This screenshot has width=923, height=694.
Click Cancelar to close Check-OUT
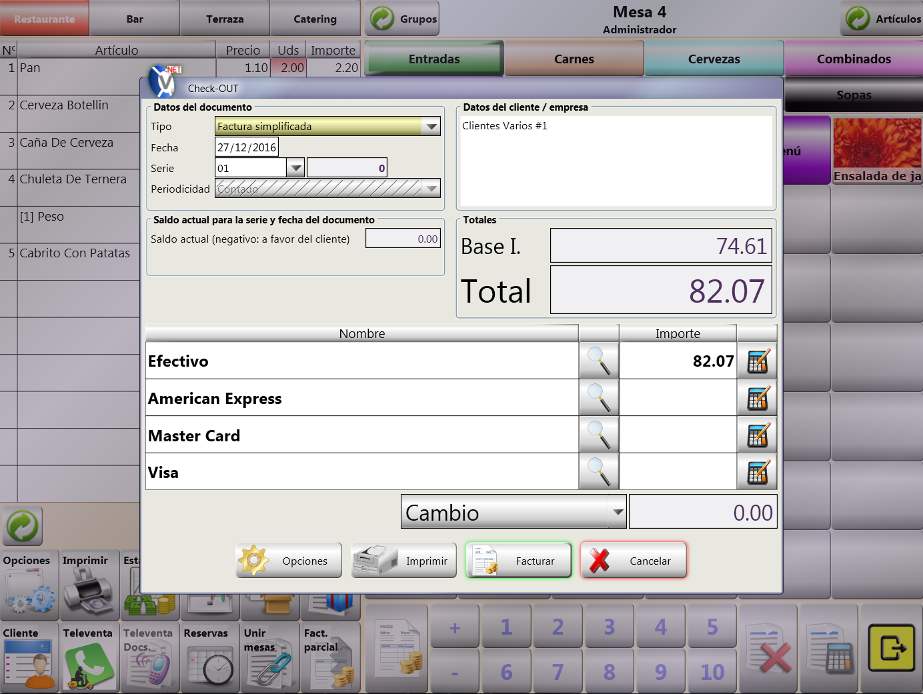point(634,561)
